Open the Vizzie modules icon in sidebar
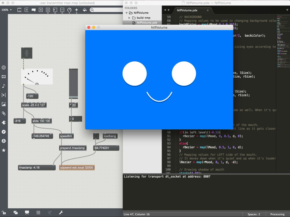Viewport: 290px width, 217px height. coord(4,132)
